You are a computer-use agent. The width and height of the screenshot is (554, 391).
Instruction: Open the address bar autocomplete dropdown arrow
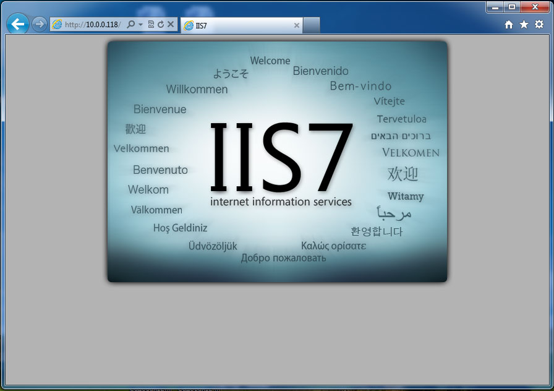(x=140, y=24)
